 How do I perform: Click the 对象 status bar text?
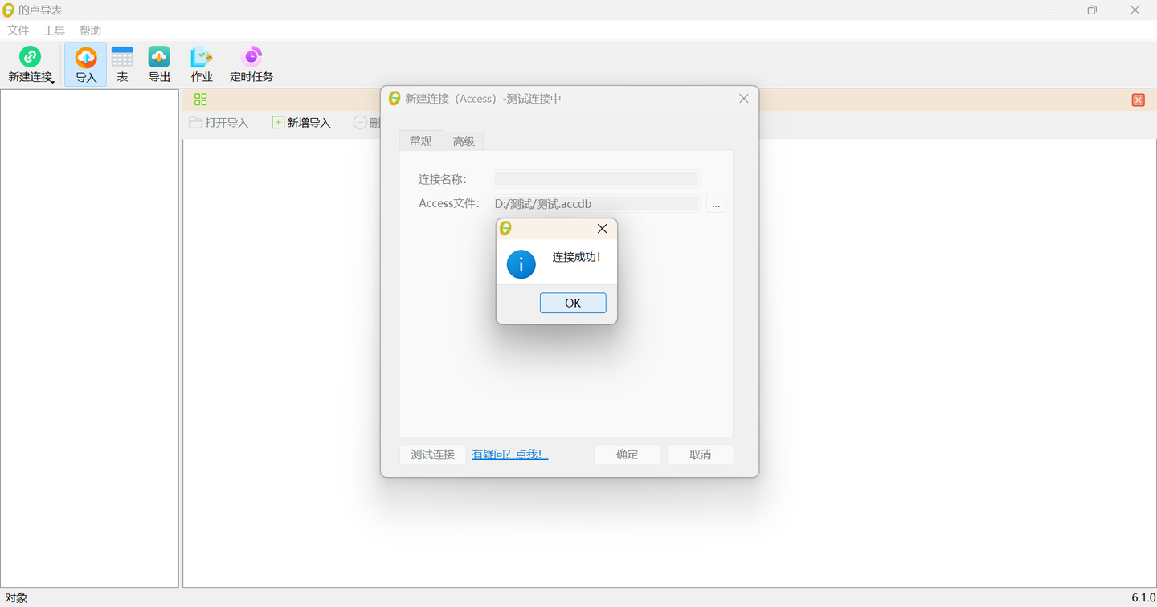pos(16,598)
